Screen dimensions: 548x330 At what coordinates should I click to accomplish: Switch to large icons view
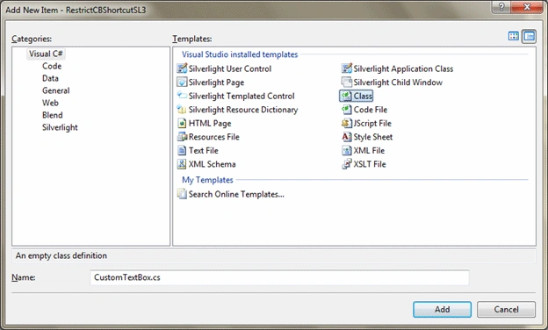[x=514, y=36]
